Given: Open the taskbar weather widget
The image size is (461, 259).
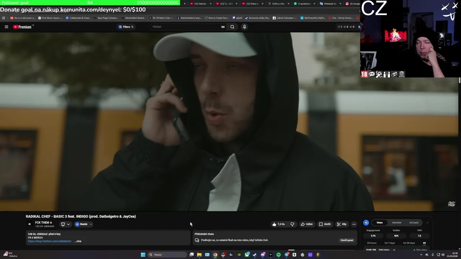Looking at the screenshot, I should (10, 255).
